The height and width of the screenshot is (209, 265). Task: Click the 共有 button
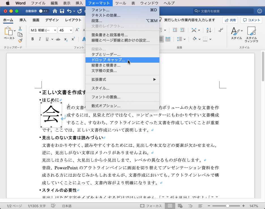point(230,20)
